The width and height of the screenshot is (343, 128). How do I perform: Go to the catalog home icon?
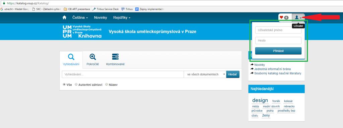click(x=64, y=17)
